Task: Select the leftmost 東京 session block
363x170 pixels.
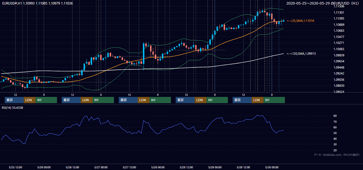Action: (x=14, y=100)
